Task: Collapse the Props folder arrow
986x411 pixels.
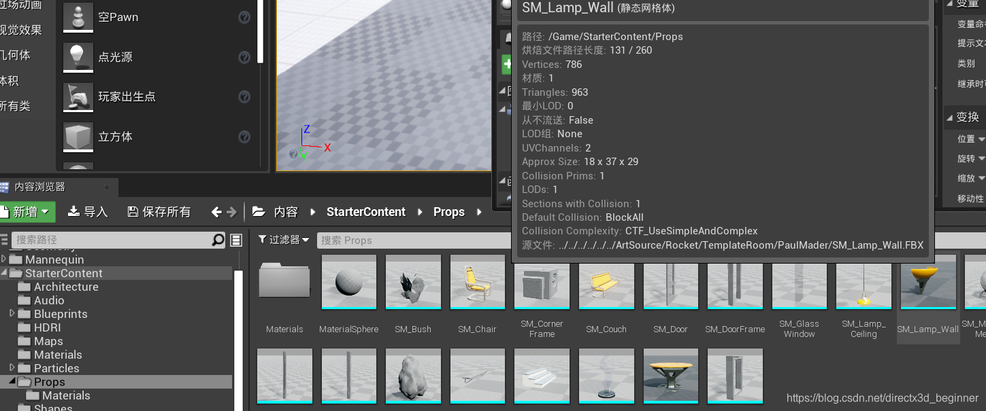Action: tap(13, 382)
